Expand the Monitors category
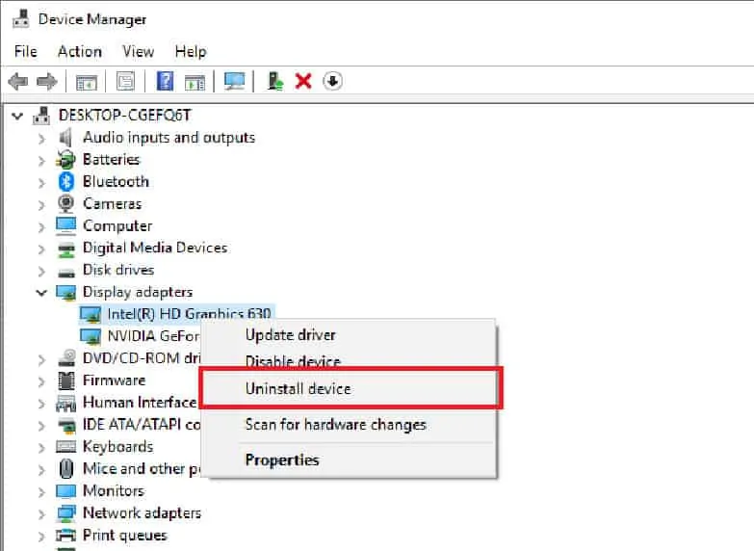Image resolution: width=754 pixels, height=551 pixels. [41, 492]
